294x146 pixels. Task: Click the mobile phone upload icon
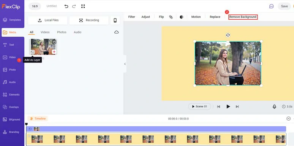tap(115, 20)
